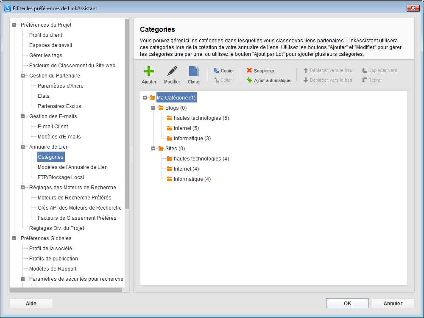Open Modèles de Rapport page

click(53, 269)
